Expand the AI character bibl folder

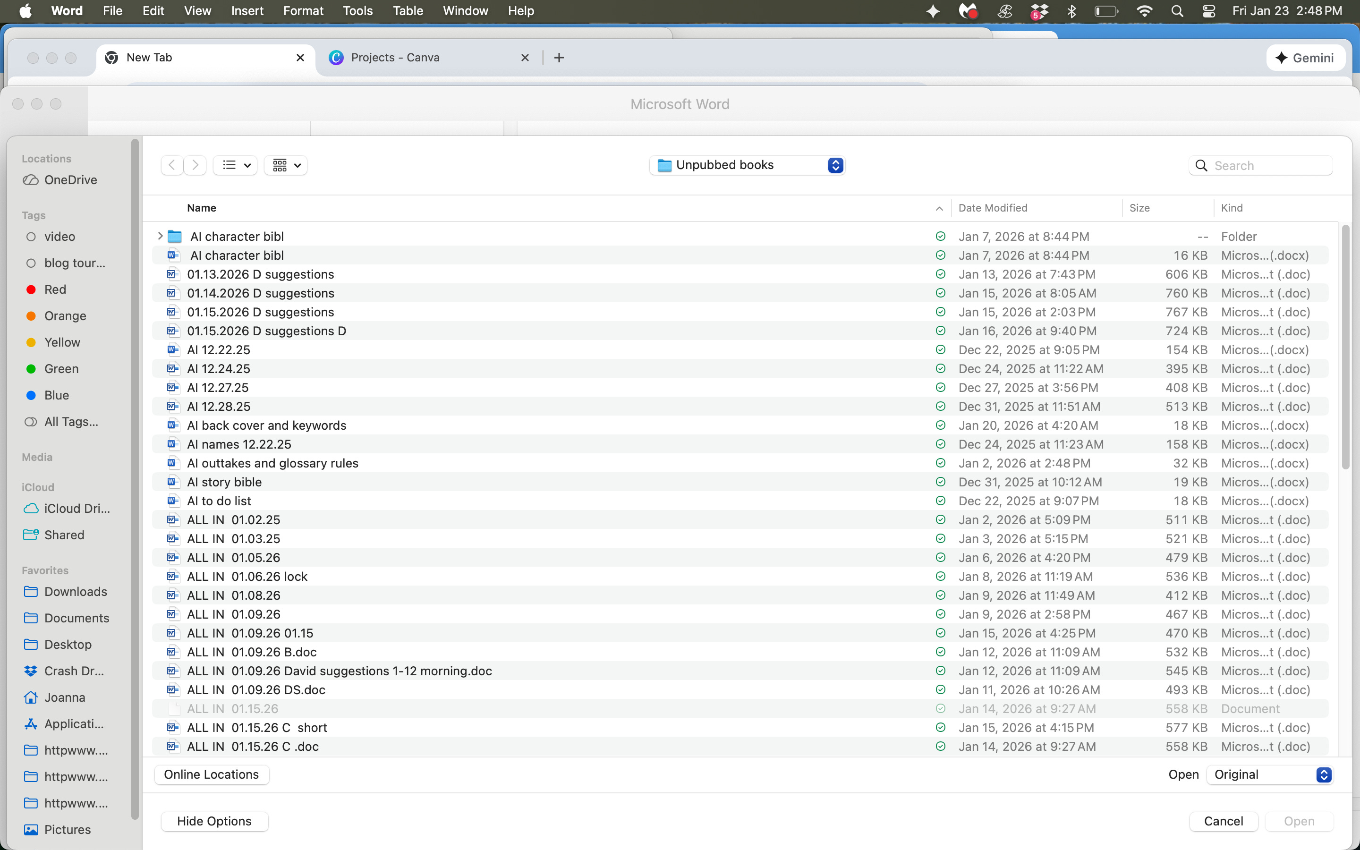tap(160, 236)
